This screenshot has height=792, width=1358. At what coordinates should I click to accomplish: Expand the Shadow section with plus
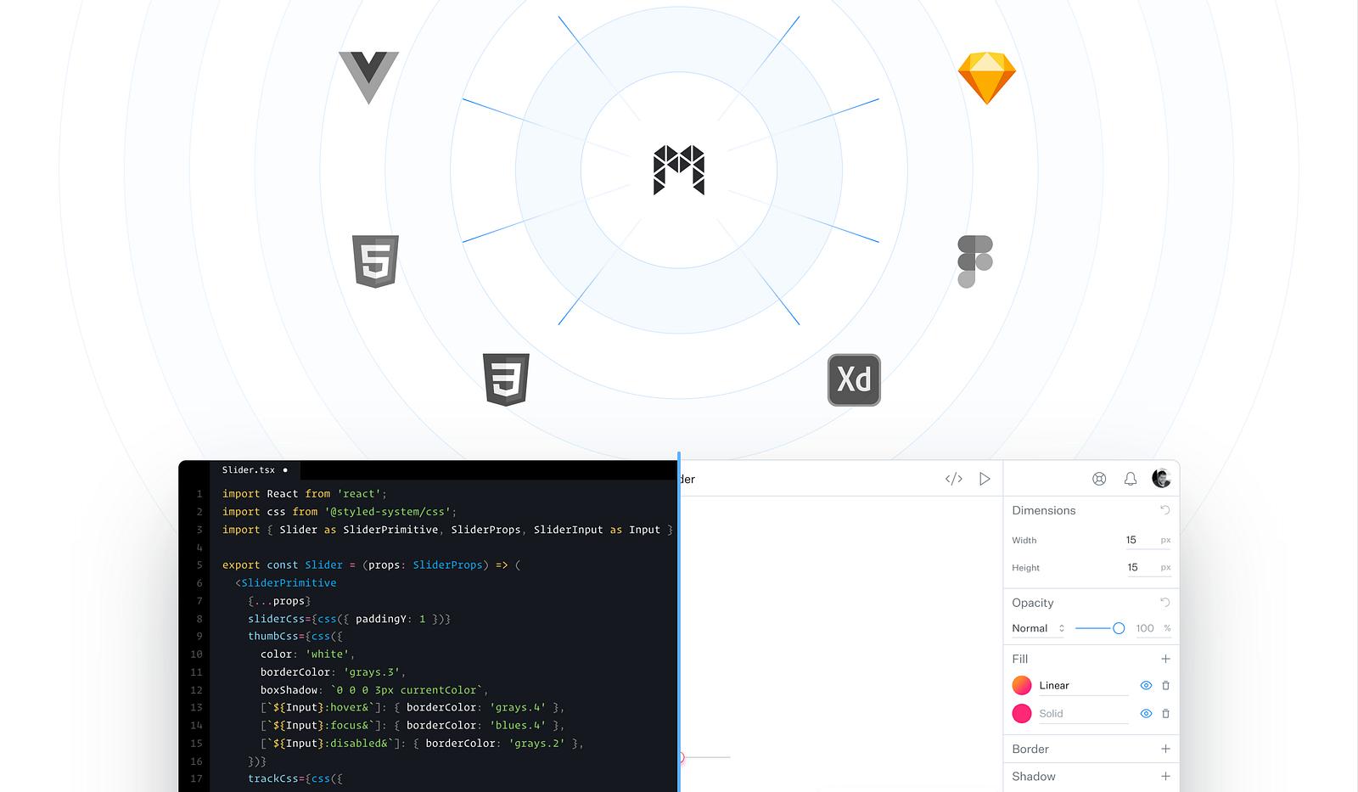1165,776
